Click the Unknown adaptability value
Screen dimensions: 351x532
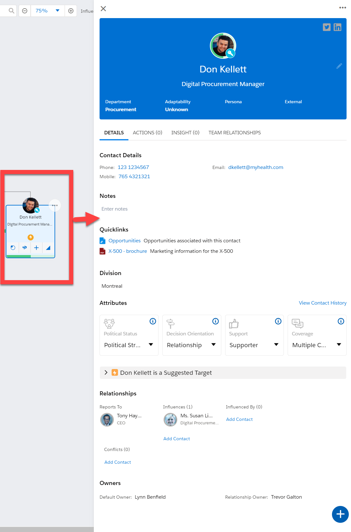[177, 110]
